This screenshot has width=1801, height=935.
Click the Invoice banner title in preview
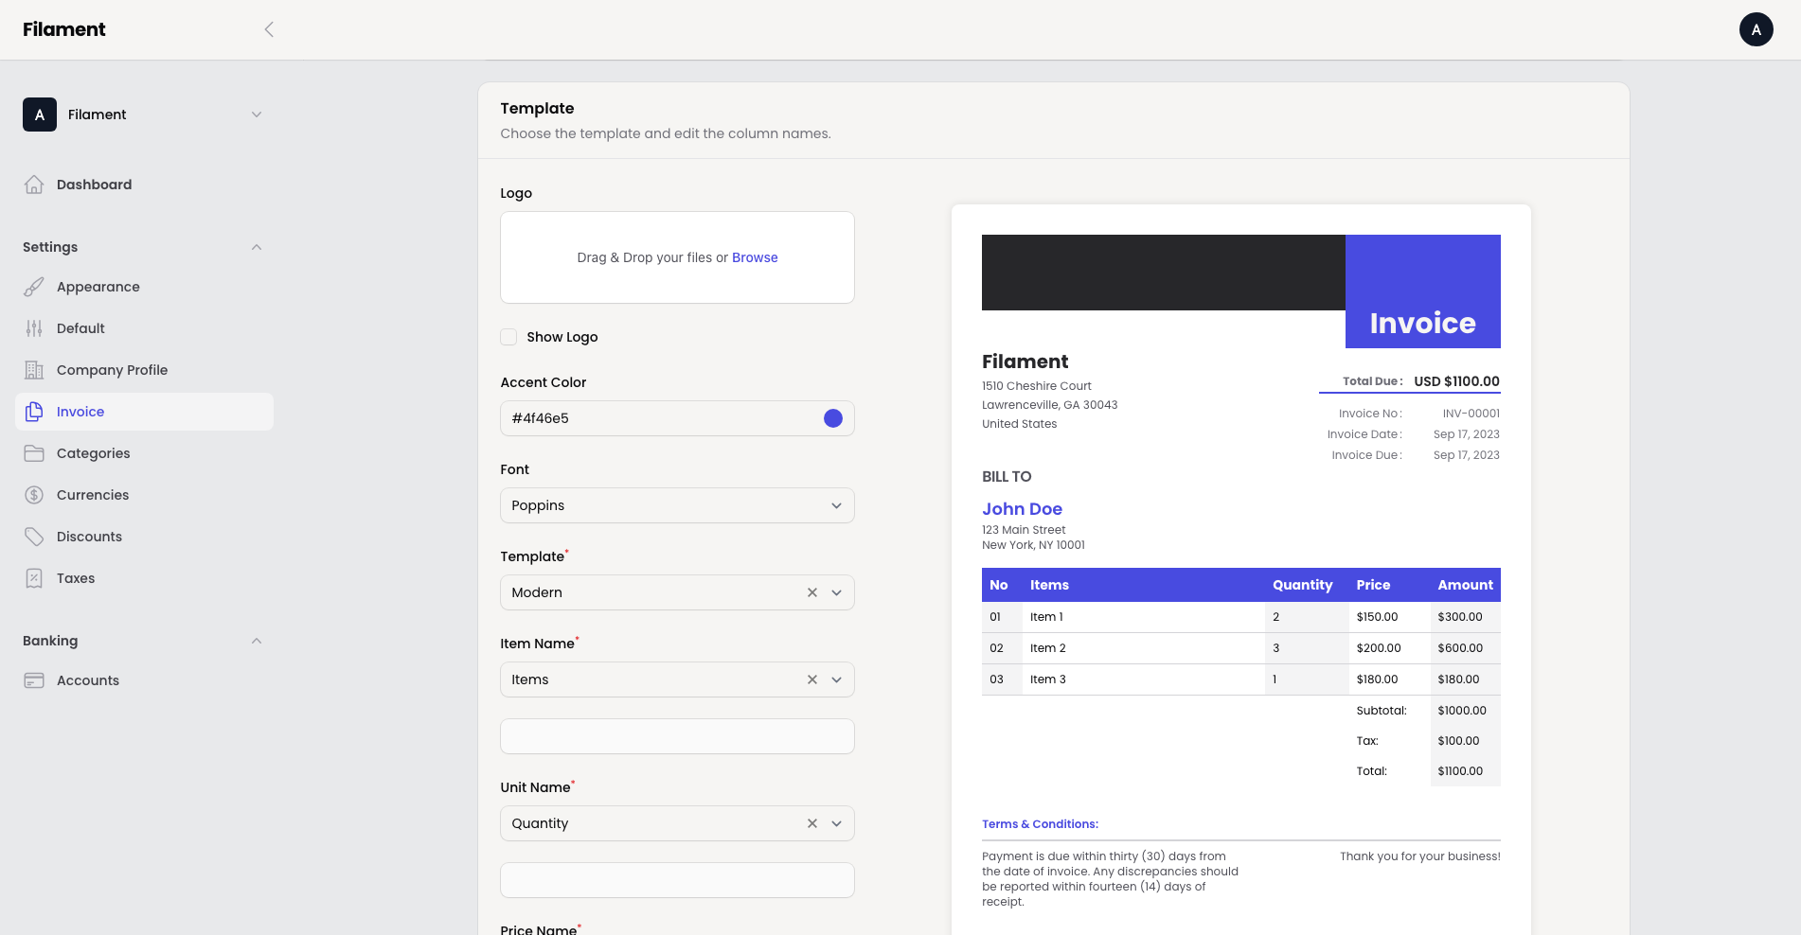1422,324
